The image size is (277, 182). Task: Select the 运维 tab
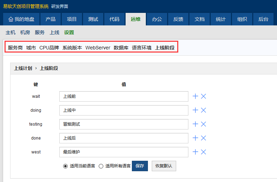click(x=136, y=19)
